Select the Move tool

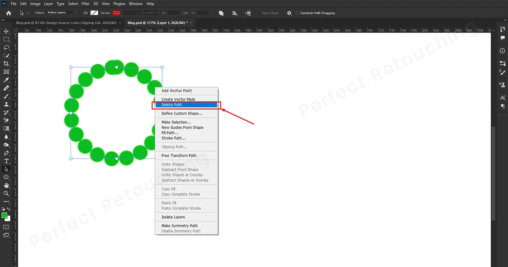(6, 31)
